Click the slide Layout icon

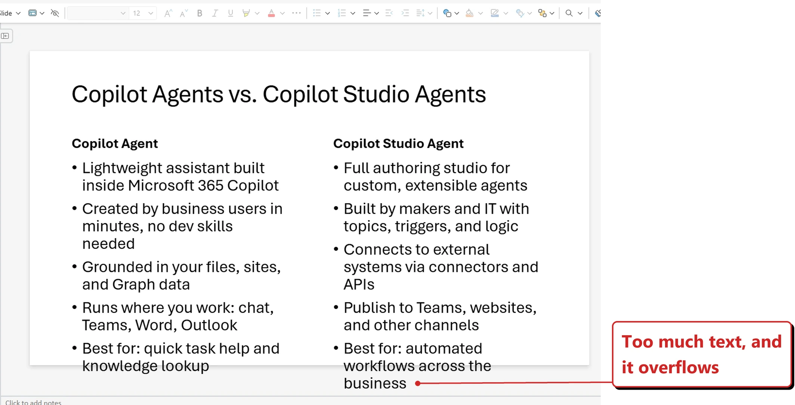(33, 13)
